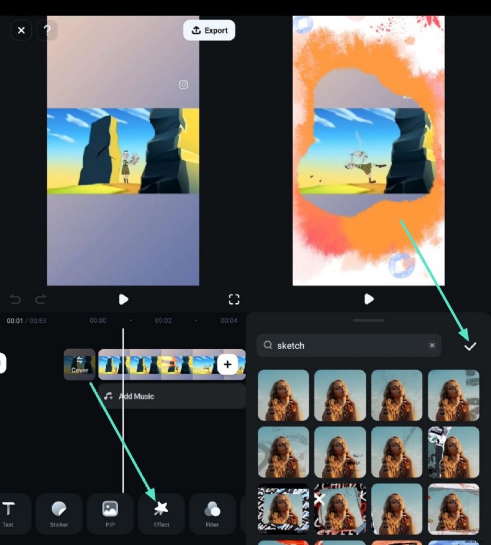Expand preview to fullscreen

click(234, 299)
